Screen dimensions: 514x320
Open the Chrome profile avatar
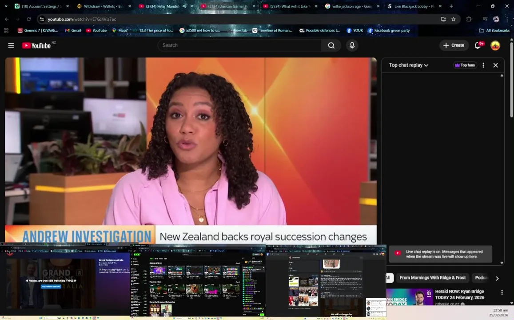[x=496, y=19]
